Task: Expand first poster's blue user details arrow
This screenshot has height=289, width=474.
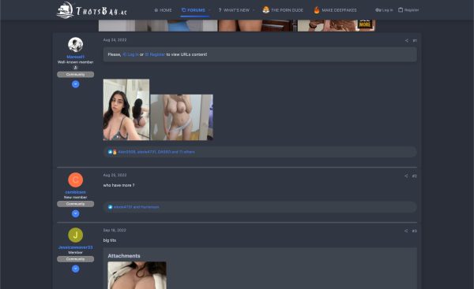Action: coord(76,84)
